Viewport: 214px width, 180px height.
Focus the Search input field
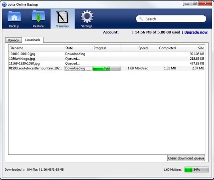[171, 19]
